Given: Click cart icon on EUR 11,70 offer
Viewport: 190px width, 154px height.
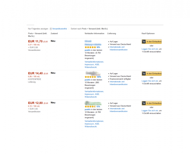Looking at the screenshot, I should (144, 42).
